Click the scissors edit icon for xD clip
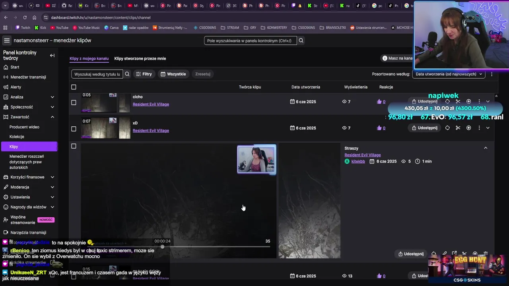 [458, 128]
